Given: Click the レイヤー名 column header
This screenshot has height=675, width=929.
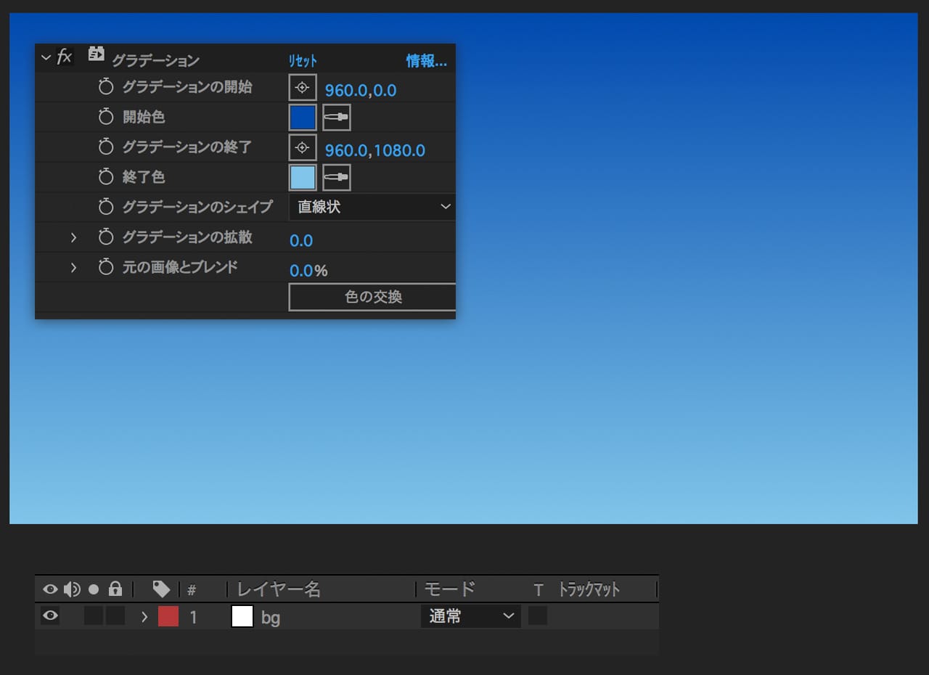Looking at the screenshot, I should 279,589.
